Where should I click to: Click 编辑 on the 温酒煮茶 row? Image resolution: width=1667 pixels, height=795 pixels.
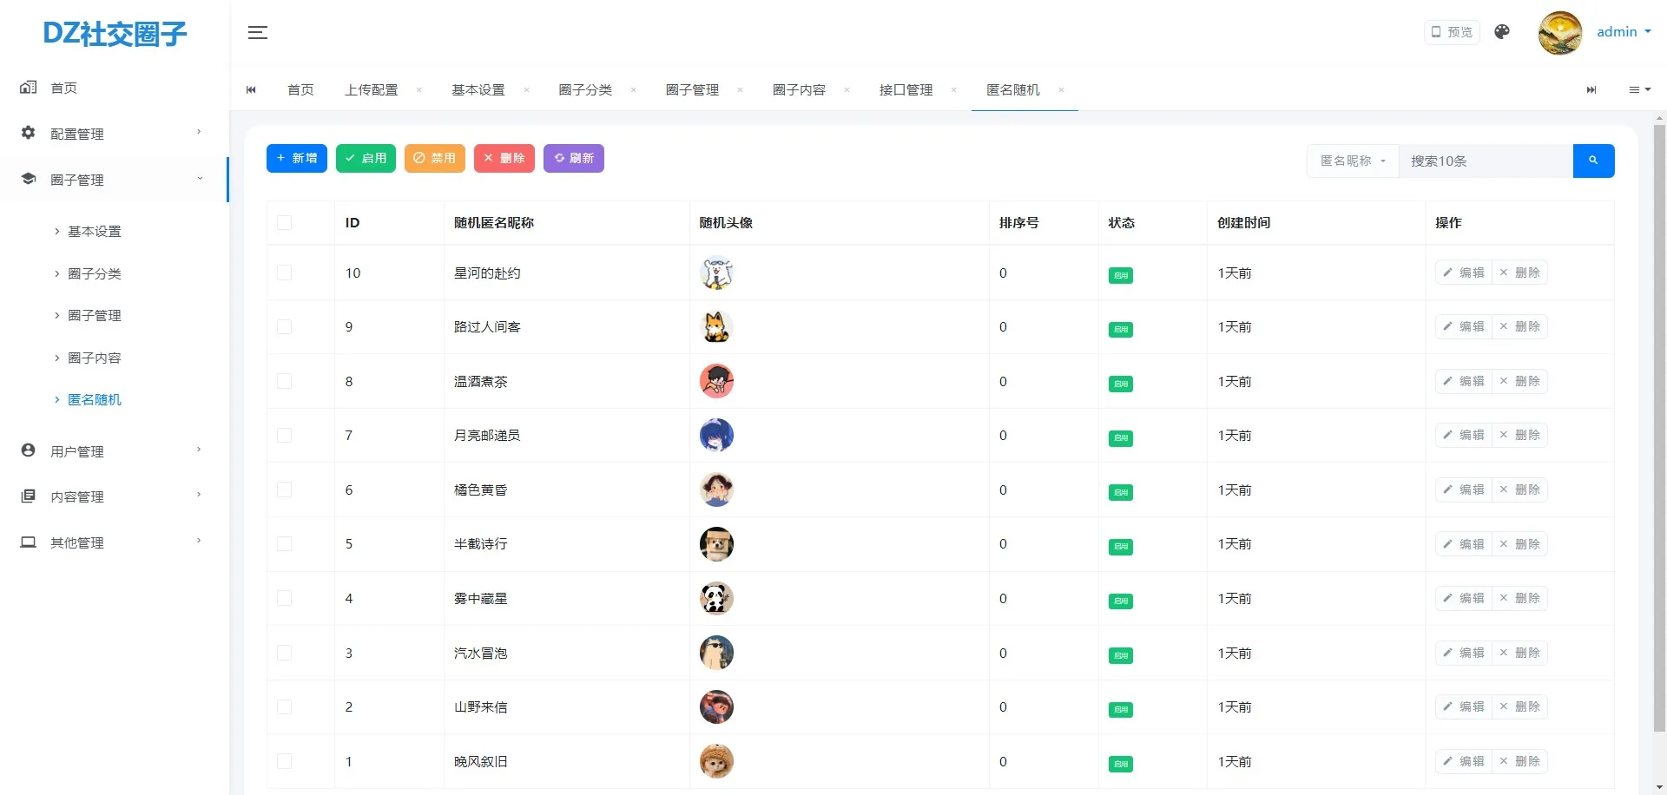point(1463,381)
